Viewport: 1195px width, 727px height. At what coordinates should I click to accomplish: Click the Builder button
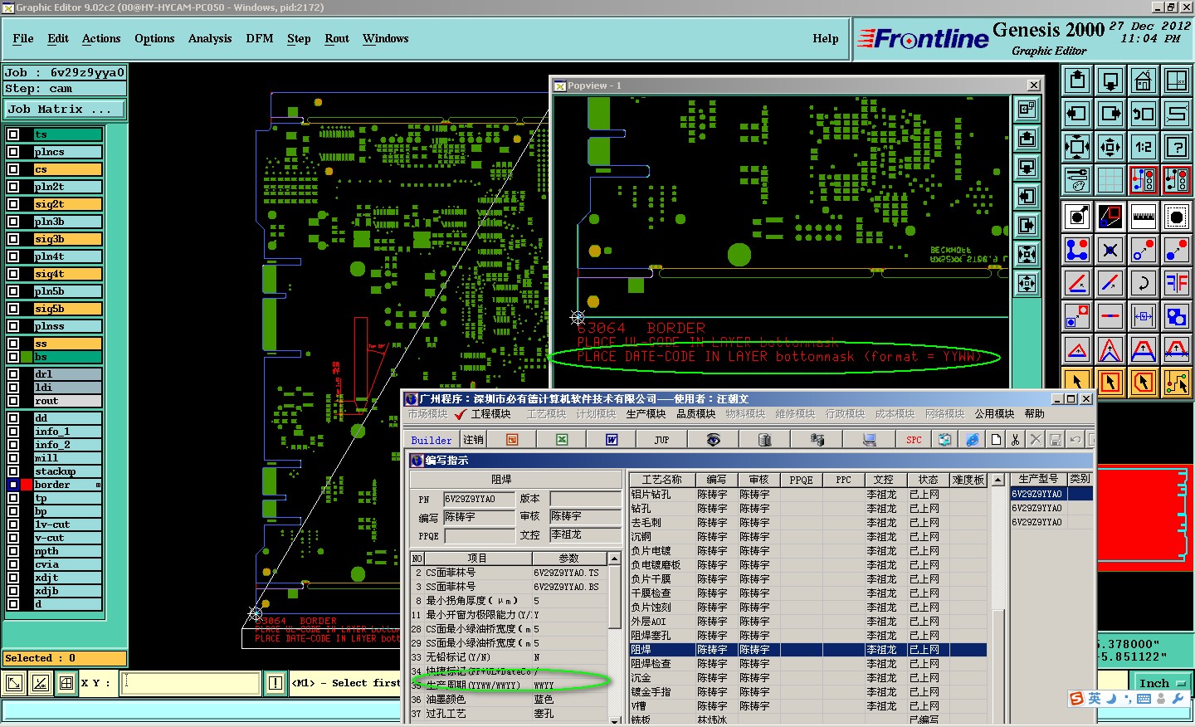point(432,440)
